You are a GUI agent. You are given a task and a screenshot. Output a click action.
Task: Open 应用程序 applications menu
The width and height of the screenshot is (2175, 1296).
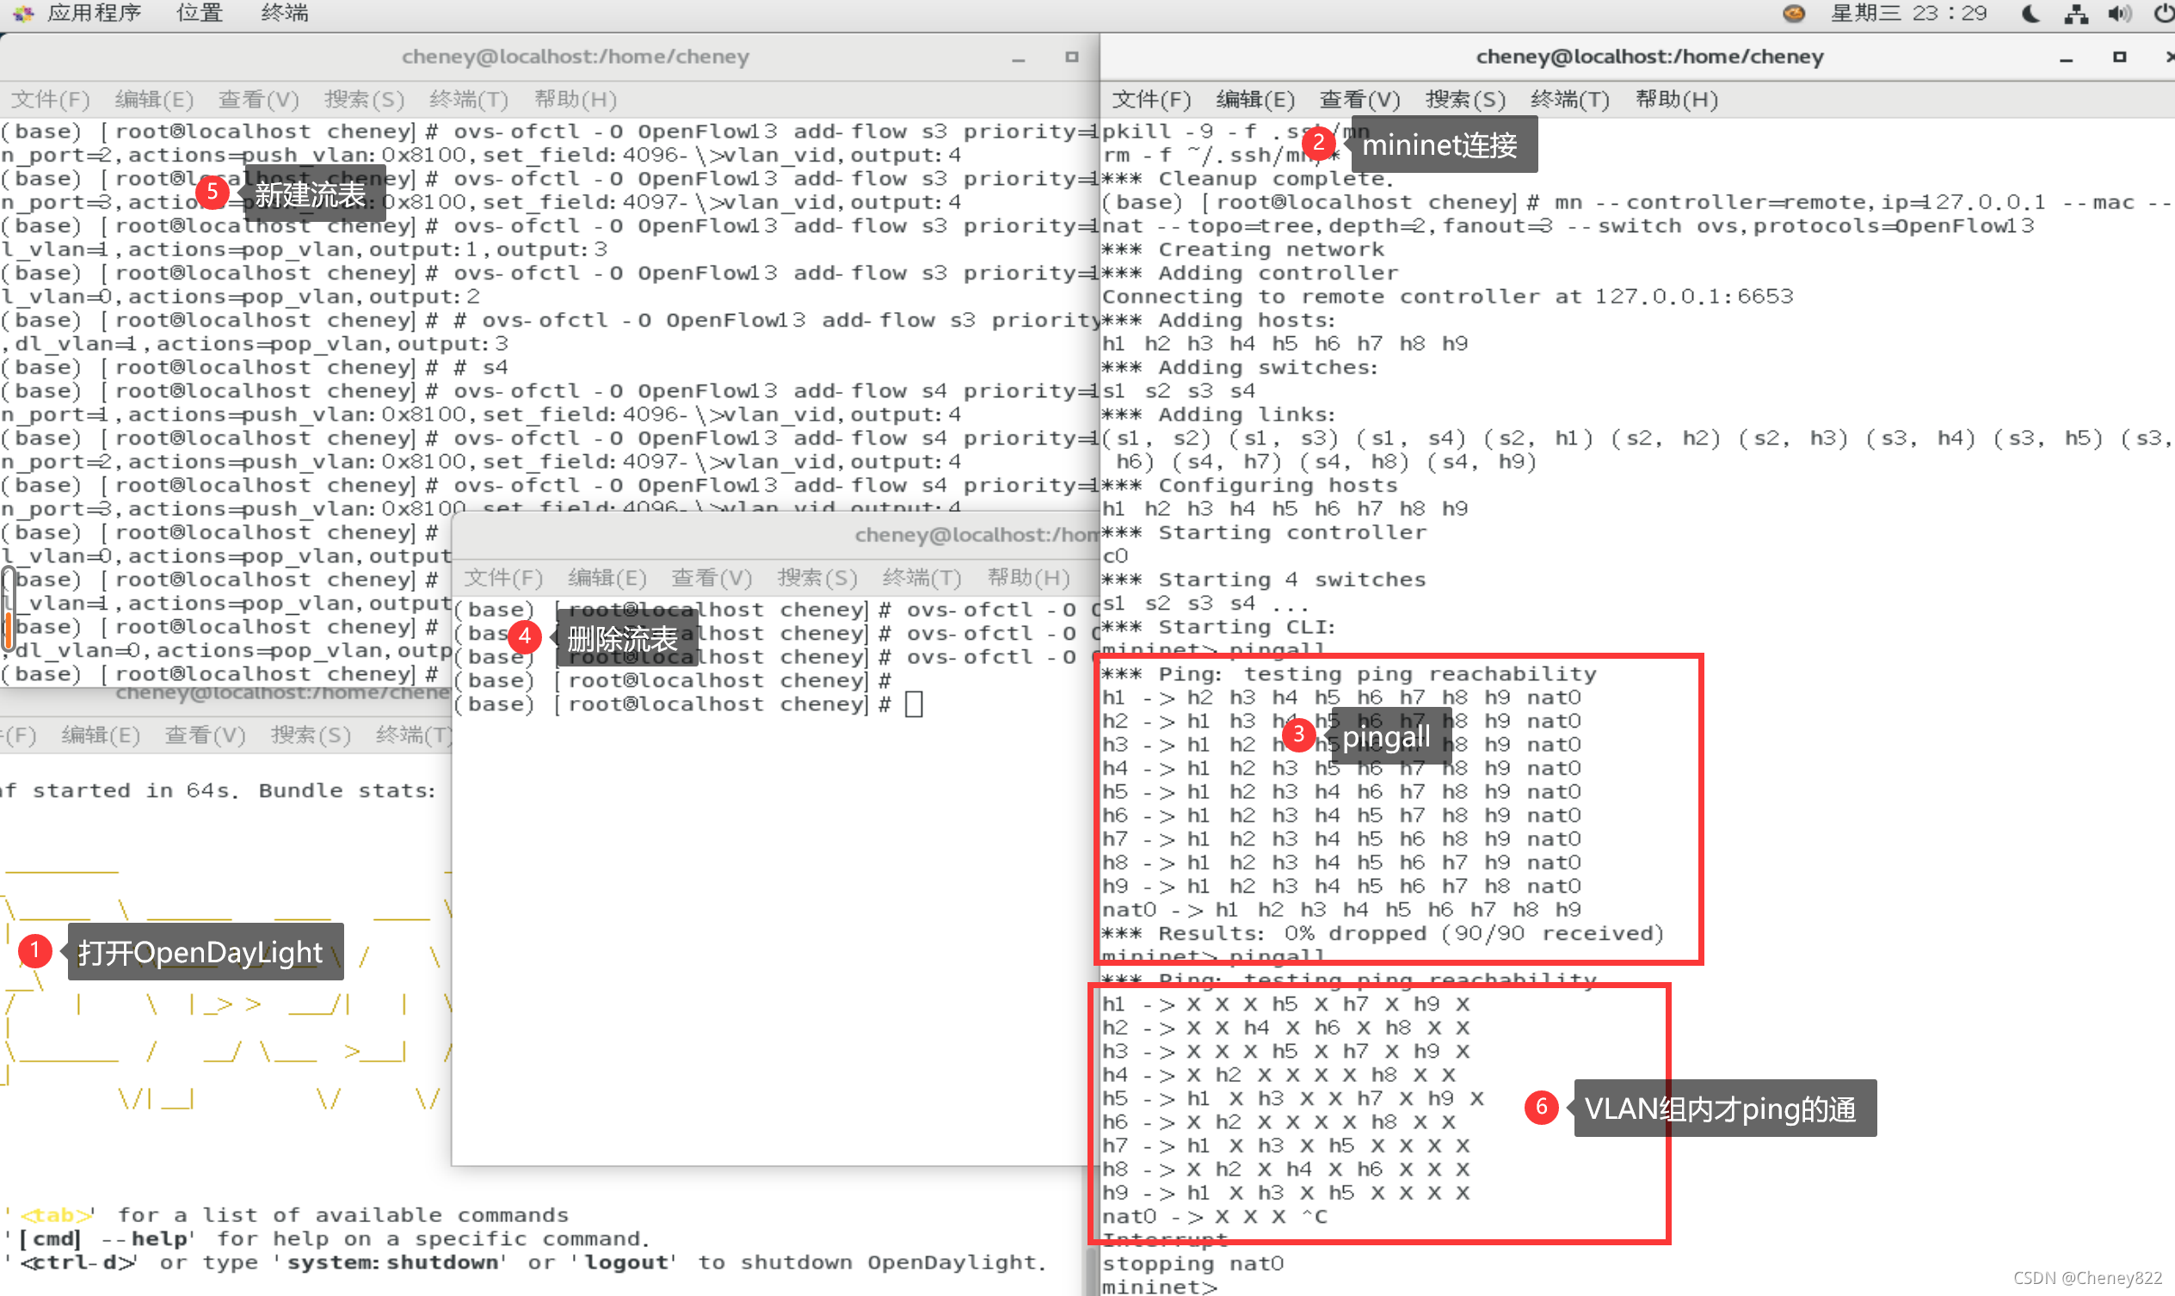95,13
